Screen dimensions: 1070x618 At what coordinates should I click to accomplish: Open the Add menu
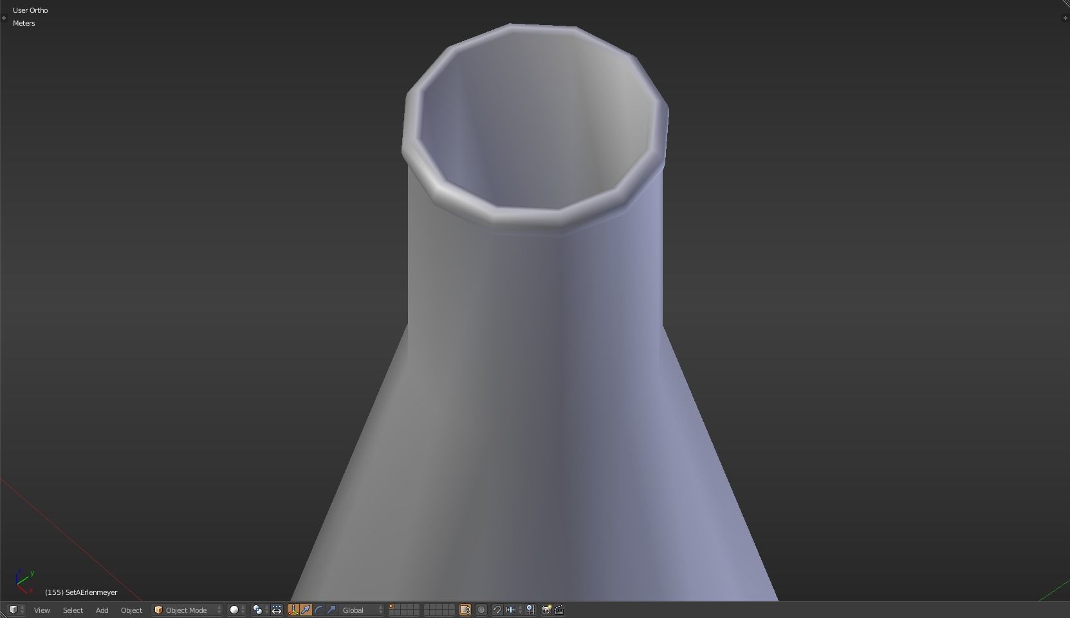tap(102, 610)
